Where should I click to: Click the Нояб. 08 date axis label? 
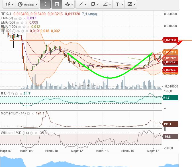tap(26, 151)
